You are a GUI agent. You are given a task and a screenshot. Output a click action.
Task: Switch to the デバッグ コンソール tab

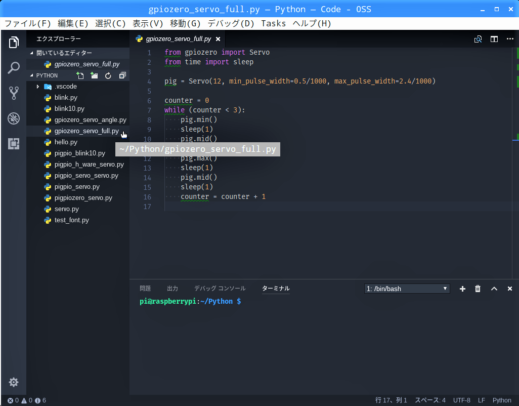(x=220, y=289)
